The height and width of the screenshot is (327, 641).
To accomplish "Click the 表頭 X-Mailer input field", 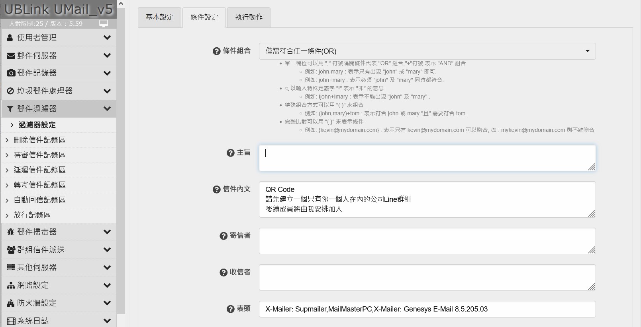I will (427, 309).
